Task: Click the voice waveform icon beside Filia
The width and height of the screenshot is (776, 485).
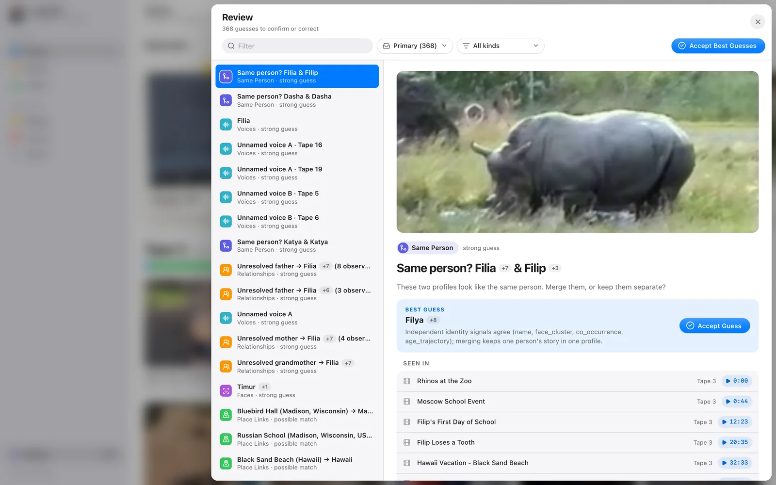Action: [x=226, y=125]
